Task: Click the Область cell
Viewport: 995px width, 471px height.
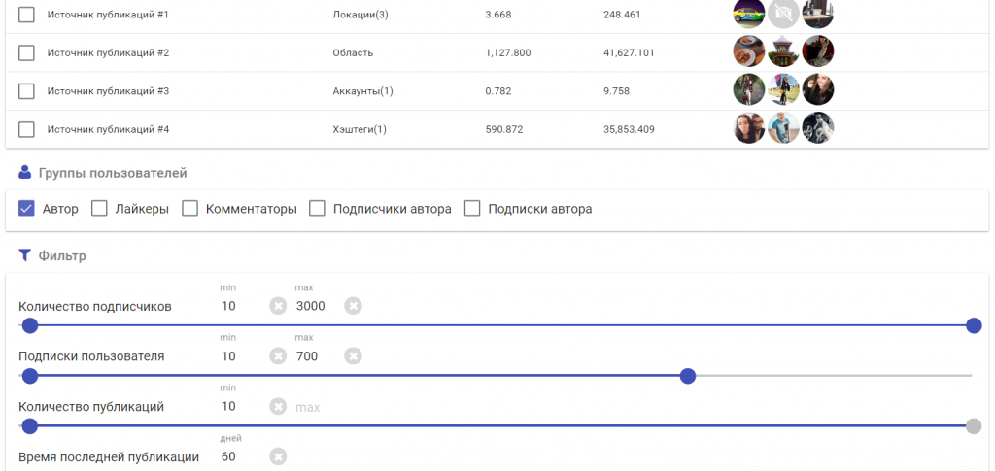Action: [353, 52]
